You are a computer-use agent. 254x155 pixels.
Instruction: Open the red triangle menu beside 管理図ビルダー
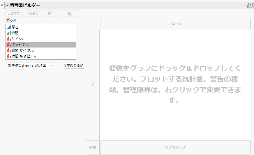[x=7, y=6]
